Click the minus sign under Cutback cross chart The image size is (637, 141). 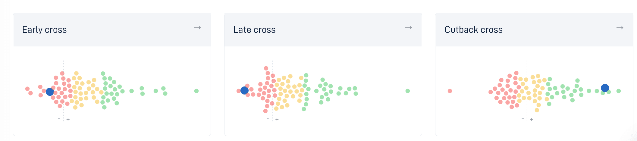coord(523,119)
